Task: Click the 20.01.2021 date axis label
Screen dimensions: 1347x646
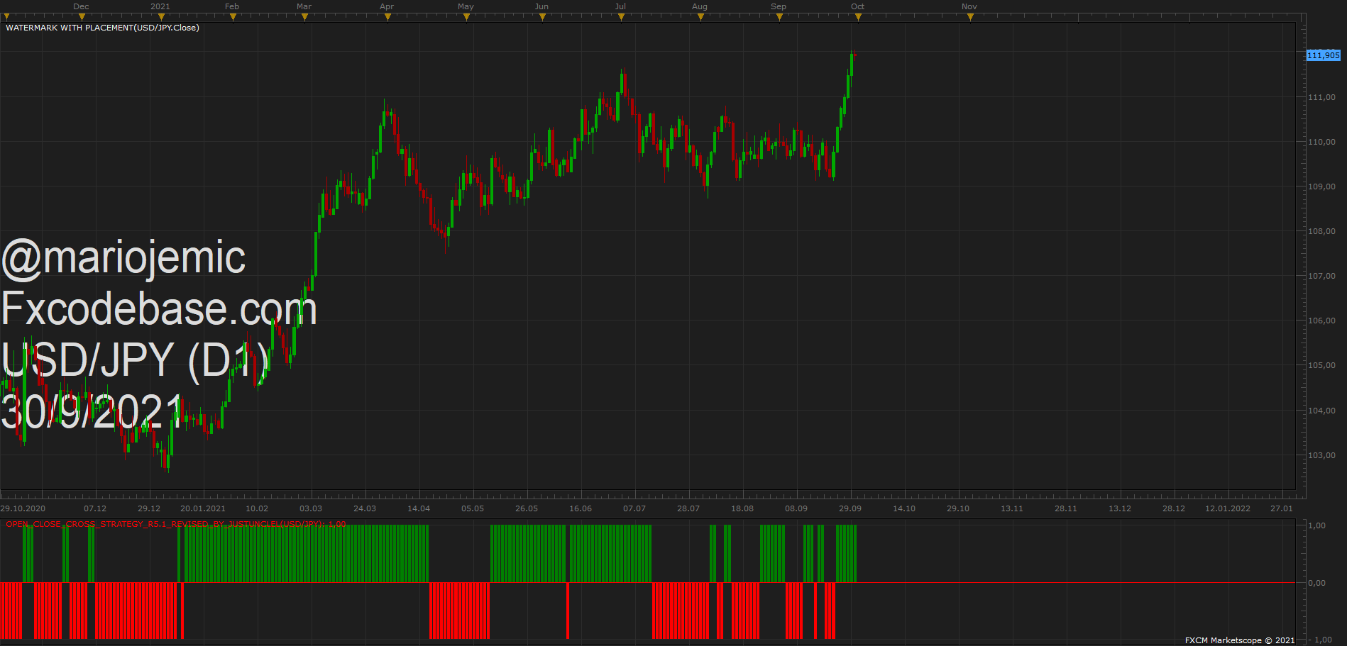Action: pos(203,508)
